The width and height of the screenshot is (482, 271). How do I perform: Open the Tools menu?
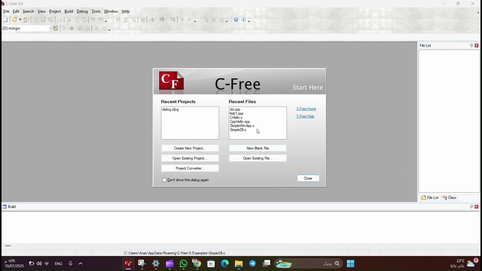click(x=96, y=11)
